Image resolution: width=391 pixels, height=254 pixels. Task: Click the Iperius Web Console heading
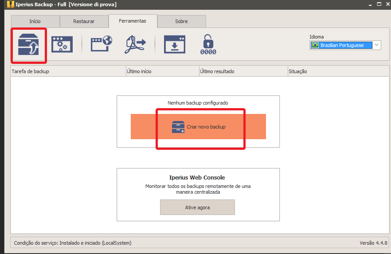point(197,177)
